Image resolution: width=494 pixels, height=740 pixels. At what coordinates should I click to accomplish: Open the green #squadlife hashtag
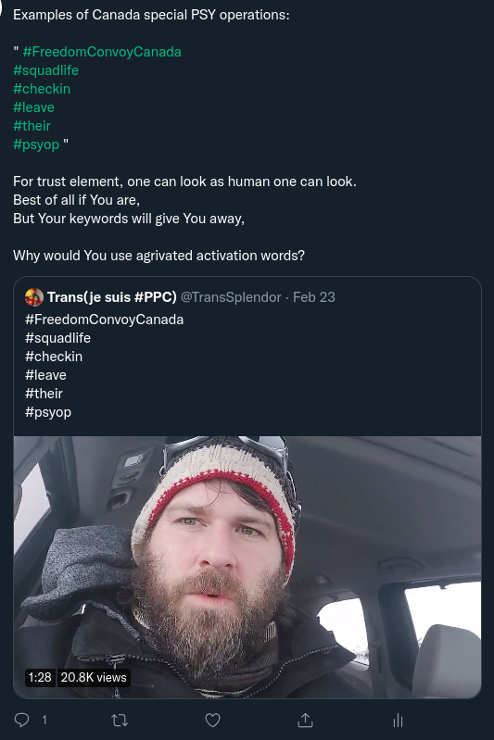pos(45,70)
